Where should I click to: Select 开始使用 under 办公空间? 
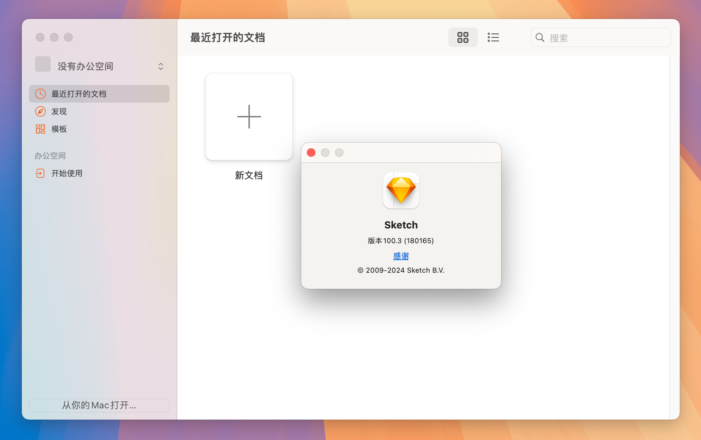click(99, 173)
